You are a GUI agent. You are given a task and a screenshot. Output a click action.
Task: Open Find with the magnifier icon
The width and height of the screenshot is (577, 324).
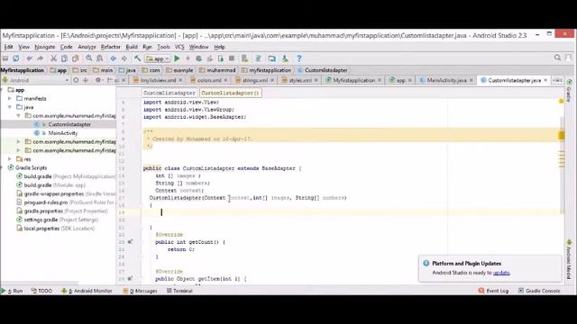click(x=88, y=58)
